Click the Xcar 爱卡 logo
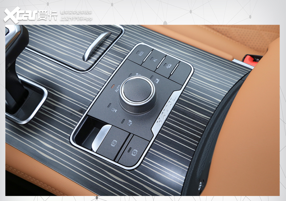 (30, 15)
